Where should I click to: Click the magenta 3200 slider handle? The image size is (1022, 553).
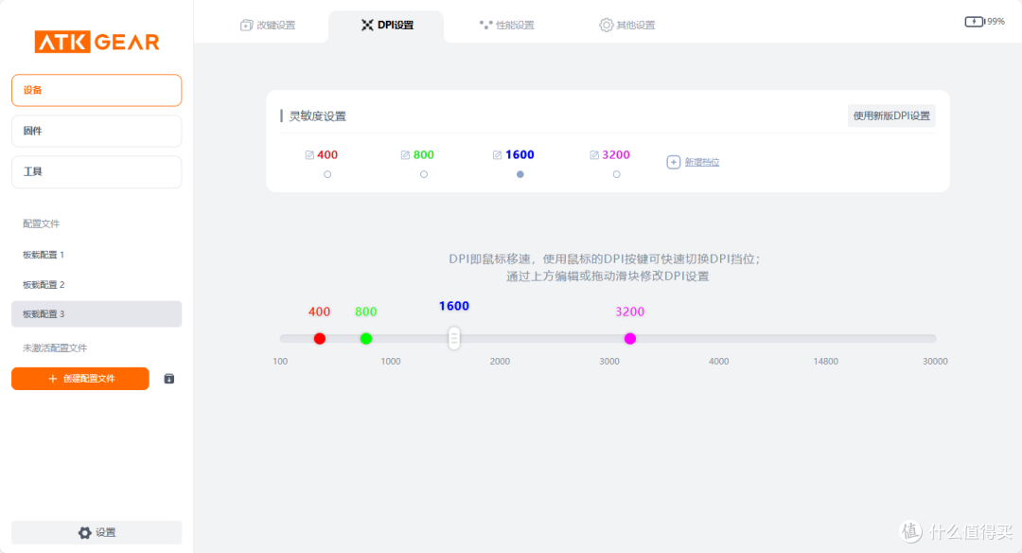click(630, 338)
